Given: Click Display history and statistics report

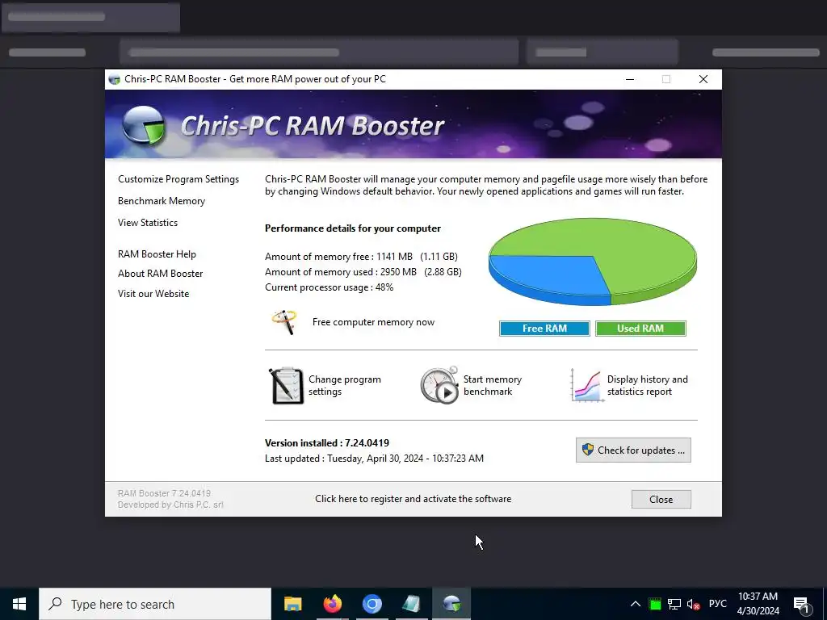Looking at the screenshot, I should (647, 385).
